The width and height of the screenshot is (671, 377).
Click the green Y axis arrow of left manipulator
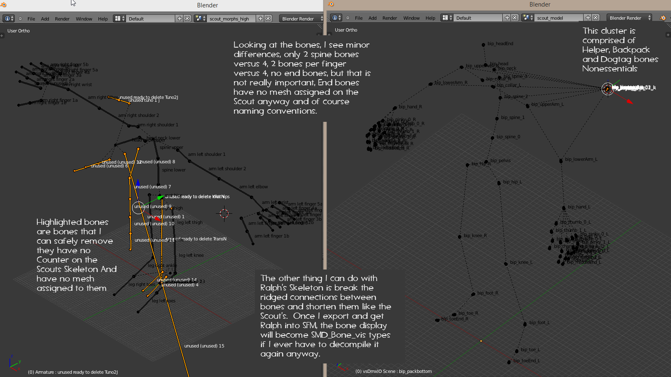click(160, 198)
